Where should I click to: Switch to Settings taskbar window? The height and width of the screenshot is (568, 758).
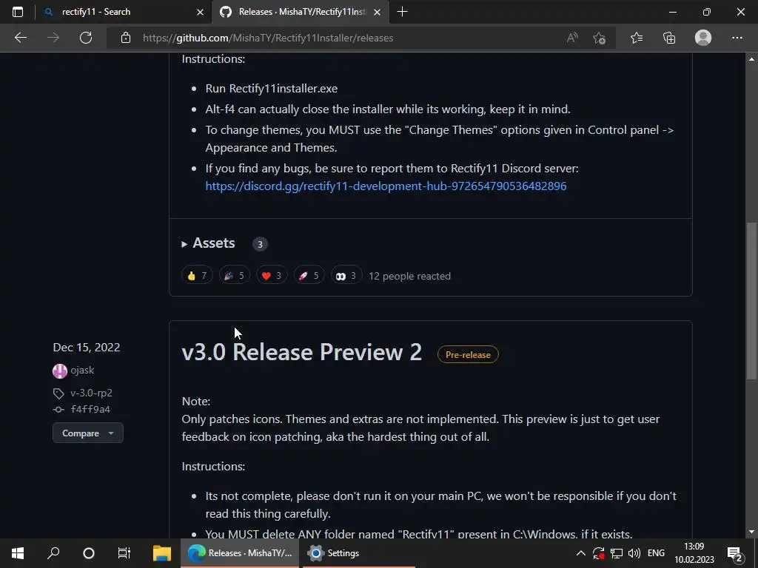359,553
